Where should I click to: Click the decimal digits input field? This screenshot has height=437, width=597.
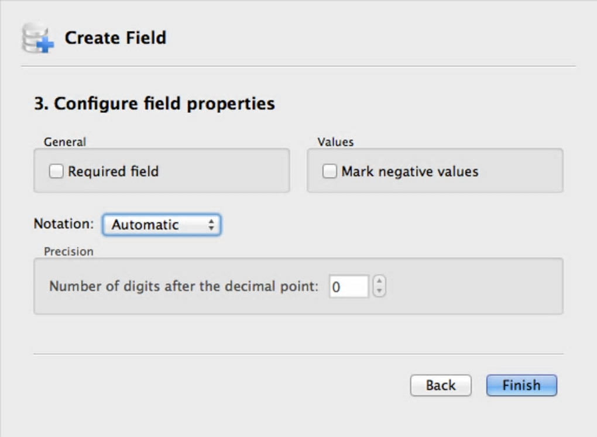pos(348,287)
